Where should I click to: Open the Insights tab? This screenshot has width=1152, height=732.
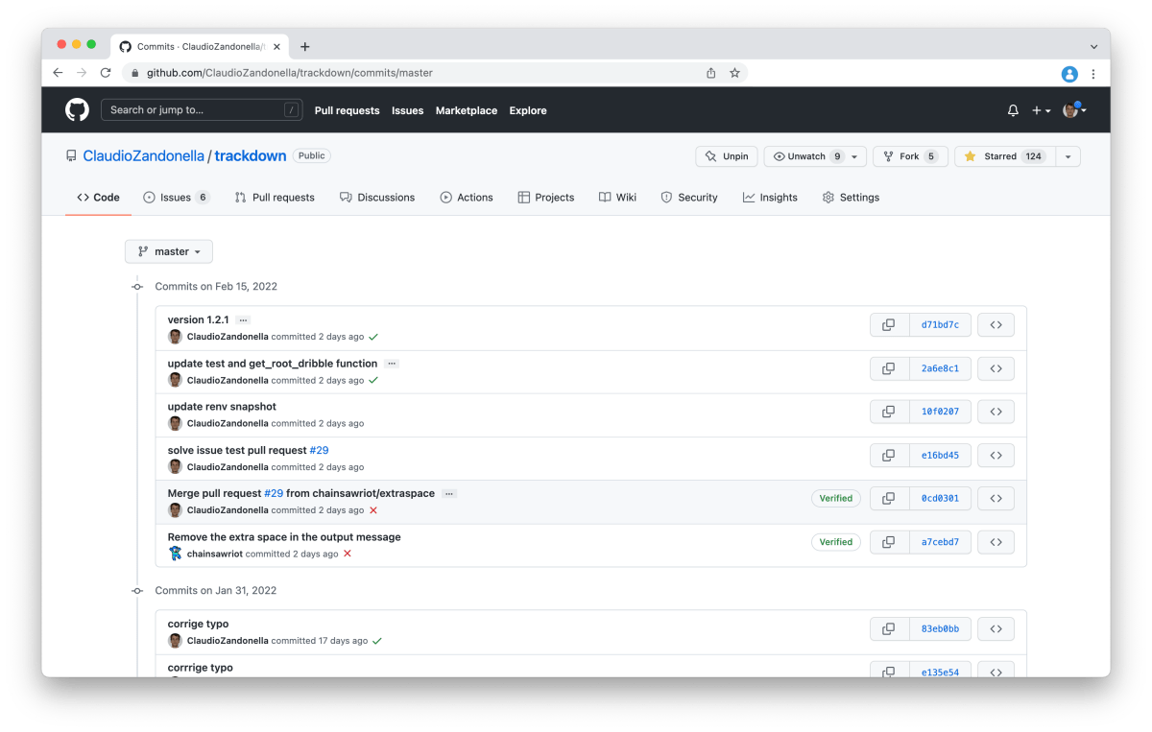(x=770, y=198)
